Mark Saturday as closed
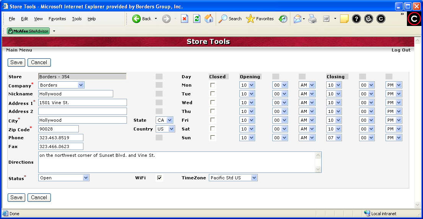This screenshot has height=219, width=423. (x=213, y=129)
